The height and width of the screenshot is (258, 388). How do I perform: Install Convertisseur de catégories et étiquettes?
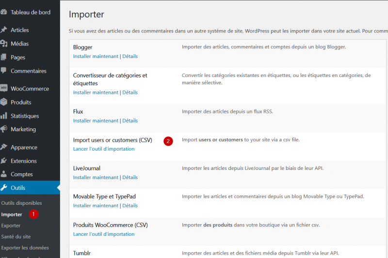pos(96,92)
